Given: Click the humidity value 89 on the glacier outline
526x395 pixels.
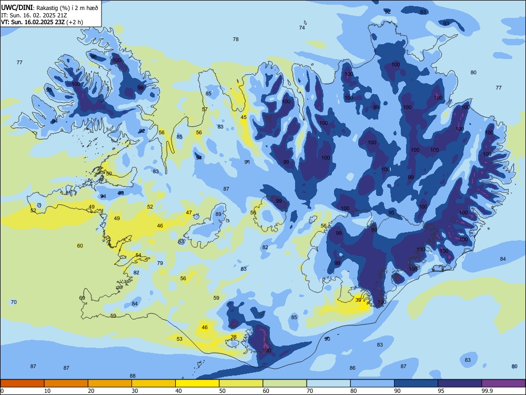Looking at the screenshot, I should coord(218,214).
